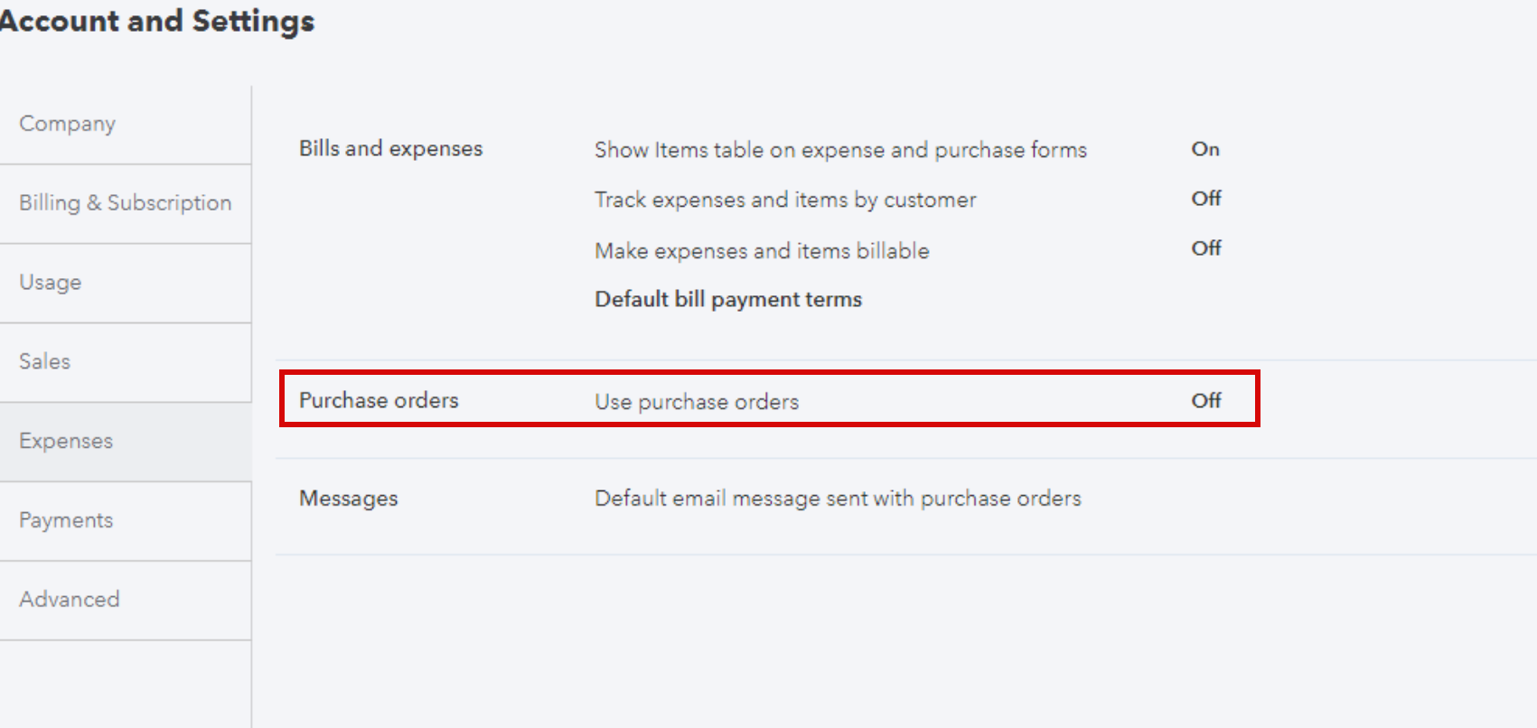1537x728 pixels.
Task: Select Make expenses and items billable row
Action: tap(762, 250)
